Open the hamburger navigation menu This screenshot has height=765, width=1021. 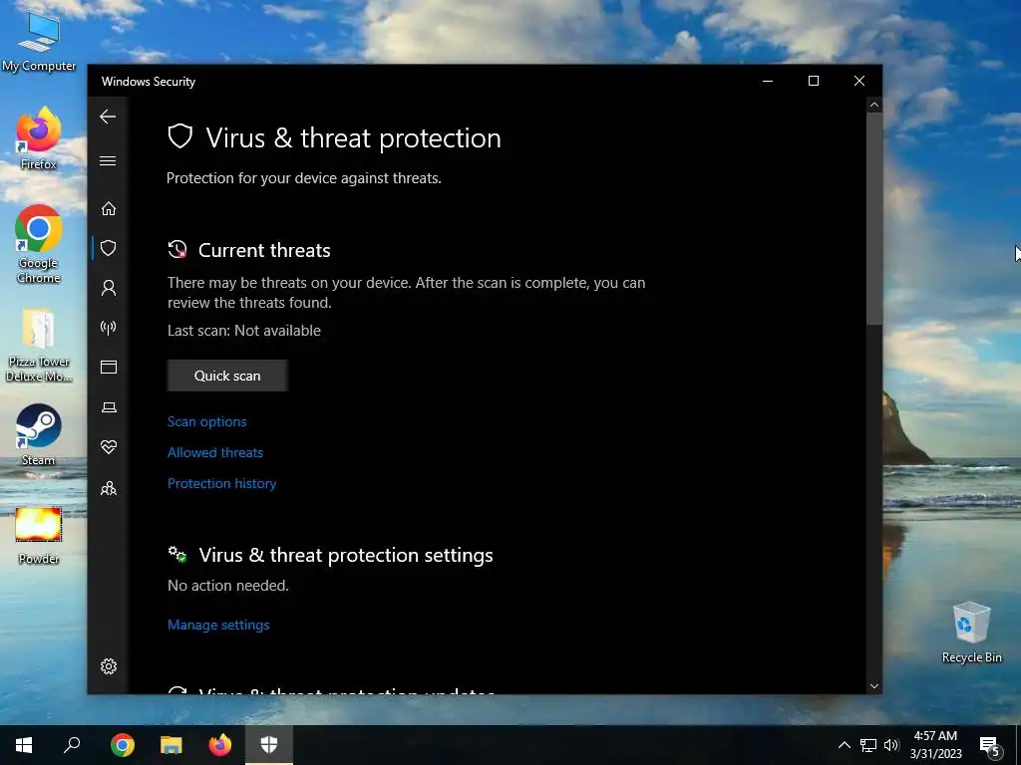108,160
